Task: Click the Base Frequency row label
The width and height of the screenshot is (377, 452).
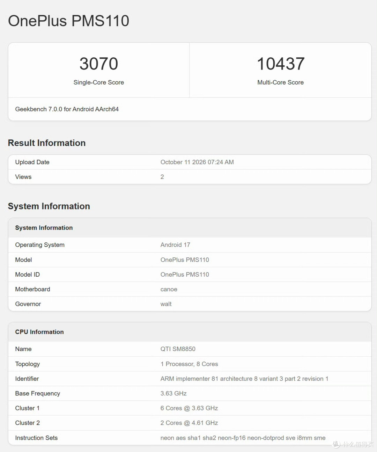Action: [x=38, y=393]
